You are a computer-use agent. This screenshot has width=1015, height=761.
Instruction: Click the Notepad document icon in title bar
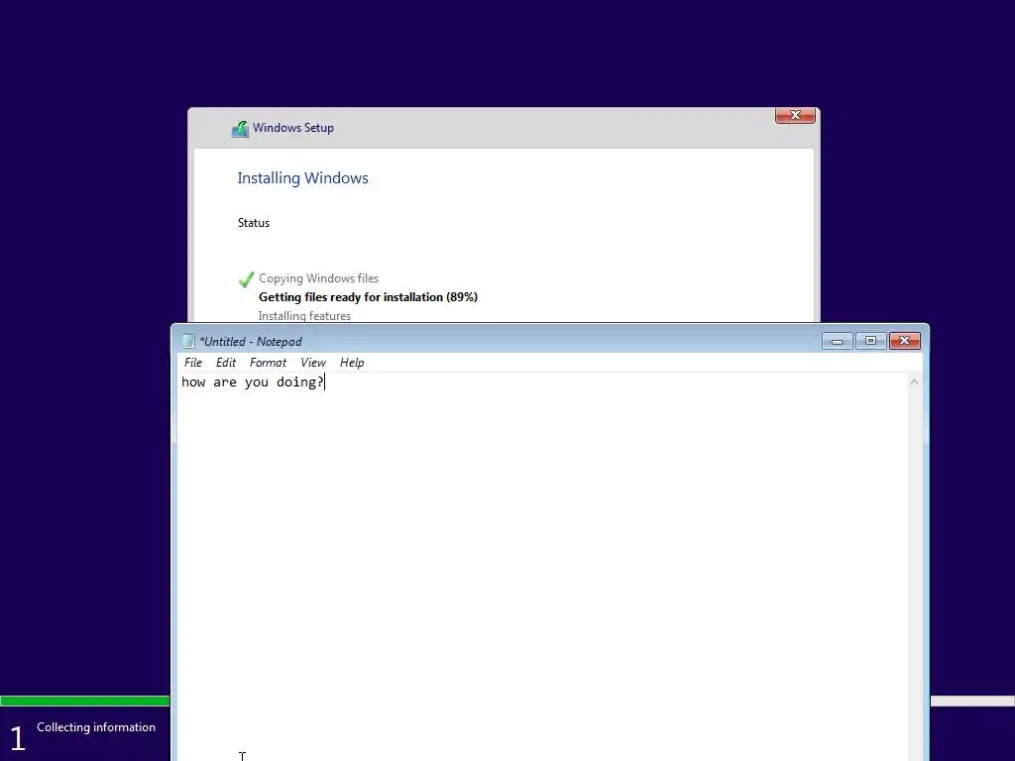(188, 341)
